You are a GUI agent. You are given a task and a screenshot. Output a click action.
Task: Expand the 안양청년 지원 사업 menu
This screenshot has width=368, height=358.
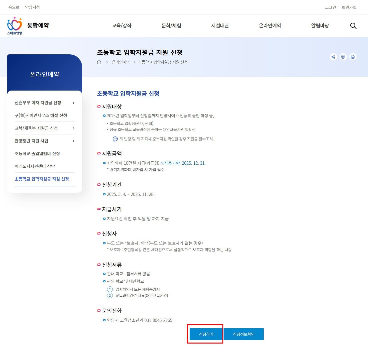click(x=73, y=141)
